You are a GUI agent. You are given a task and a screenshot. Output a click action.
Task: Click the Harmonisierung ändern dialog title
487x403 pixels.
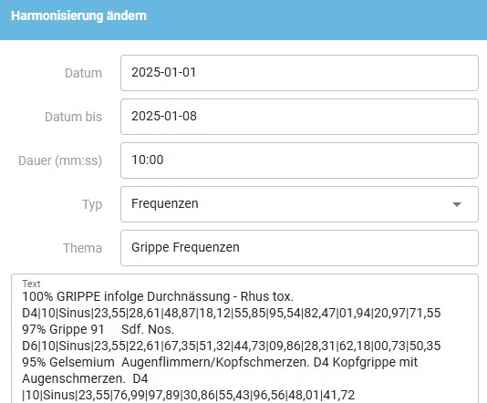pos(78,15)
